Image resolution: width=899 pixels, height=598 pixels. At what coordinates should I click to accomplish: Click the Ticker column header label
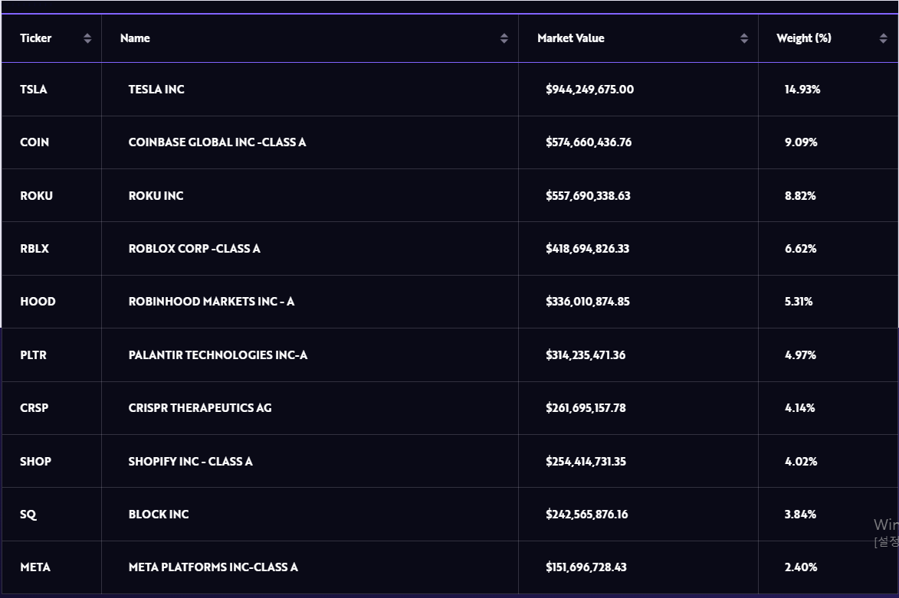click(35, 38)
